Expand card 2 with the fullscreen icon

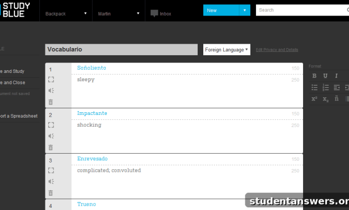[51, 125]
